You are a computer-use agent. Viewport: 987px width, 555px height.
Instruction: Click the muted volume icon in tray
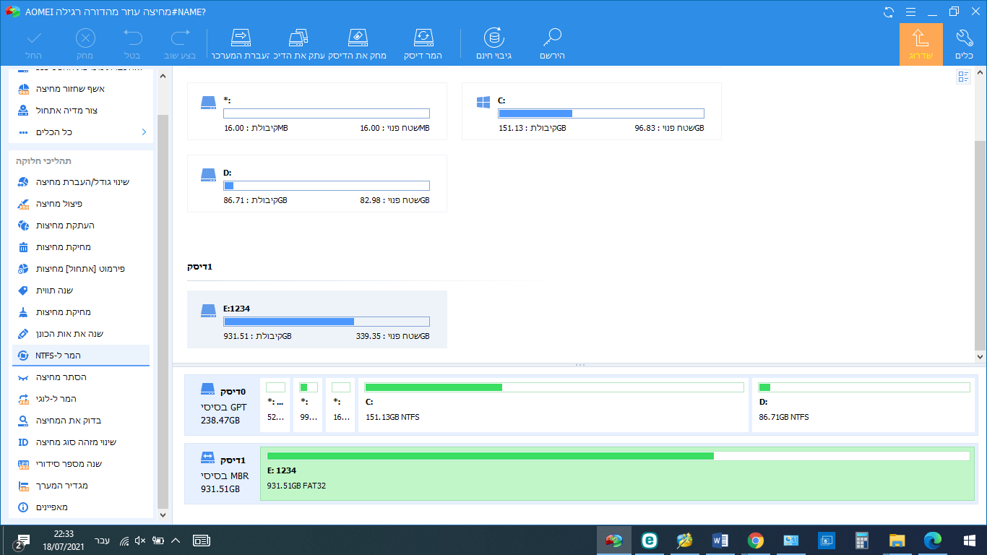(140, 541)
